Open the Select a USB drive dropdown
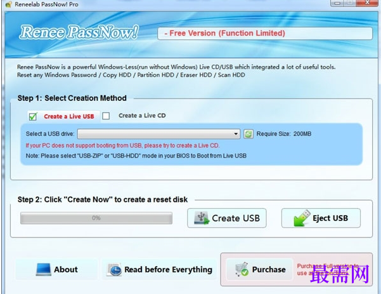This screenshot has height=294, width=381. [158, 134]
